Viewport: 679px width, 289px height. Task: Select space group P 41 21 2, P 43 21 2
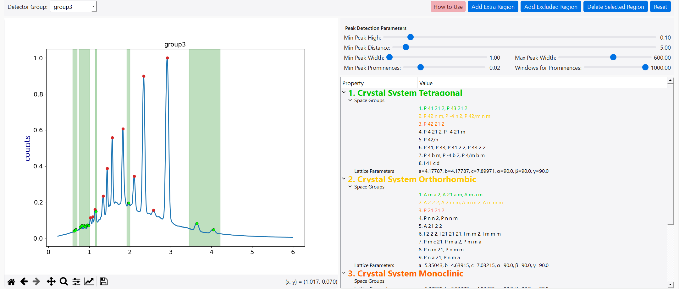coord(443,108)
